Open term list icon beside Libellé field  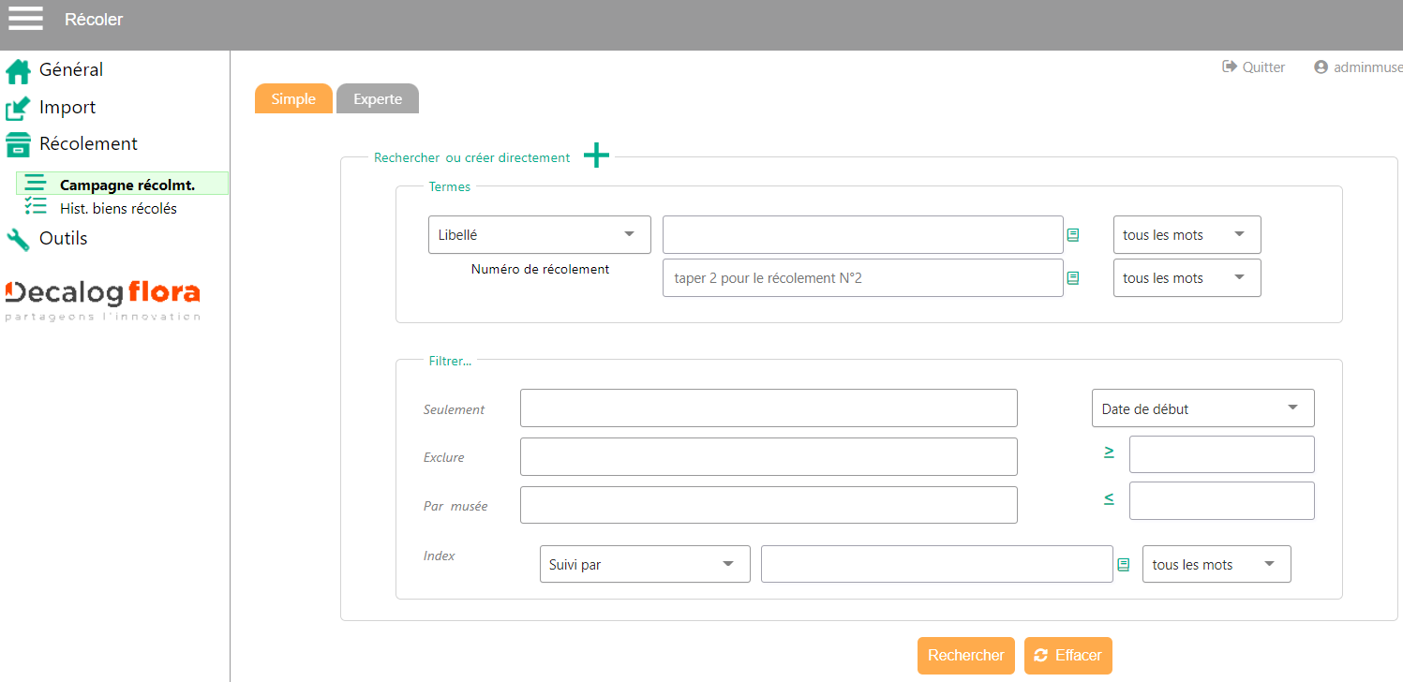(x=1073, y=235)
